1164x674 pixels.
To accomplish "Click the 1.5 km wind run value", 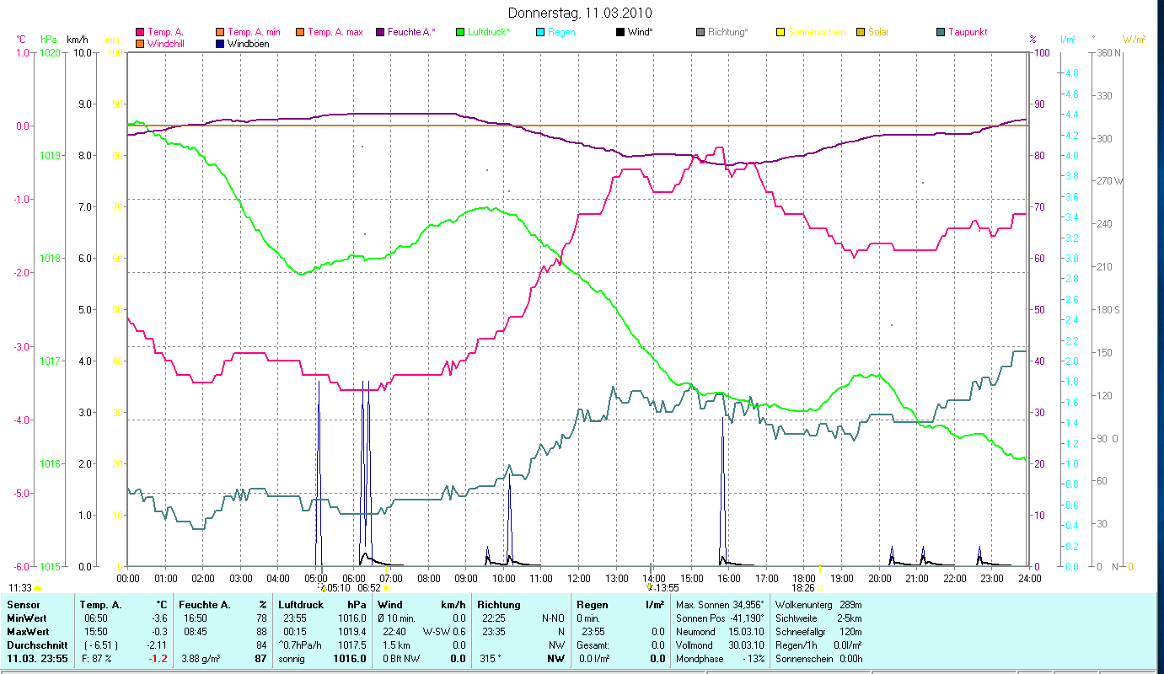I will tap(395, 644).
